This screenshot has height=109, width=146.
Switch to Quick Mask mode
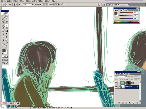[7, 57]
